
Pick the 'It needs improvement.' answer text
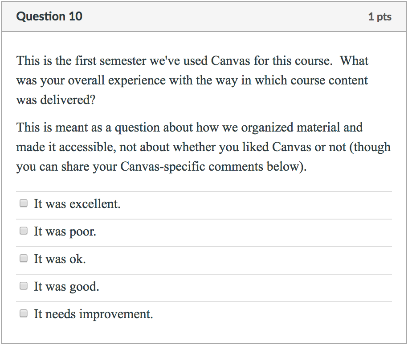(x=94, y=314)
